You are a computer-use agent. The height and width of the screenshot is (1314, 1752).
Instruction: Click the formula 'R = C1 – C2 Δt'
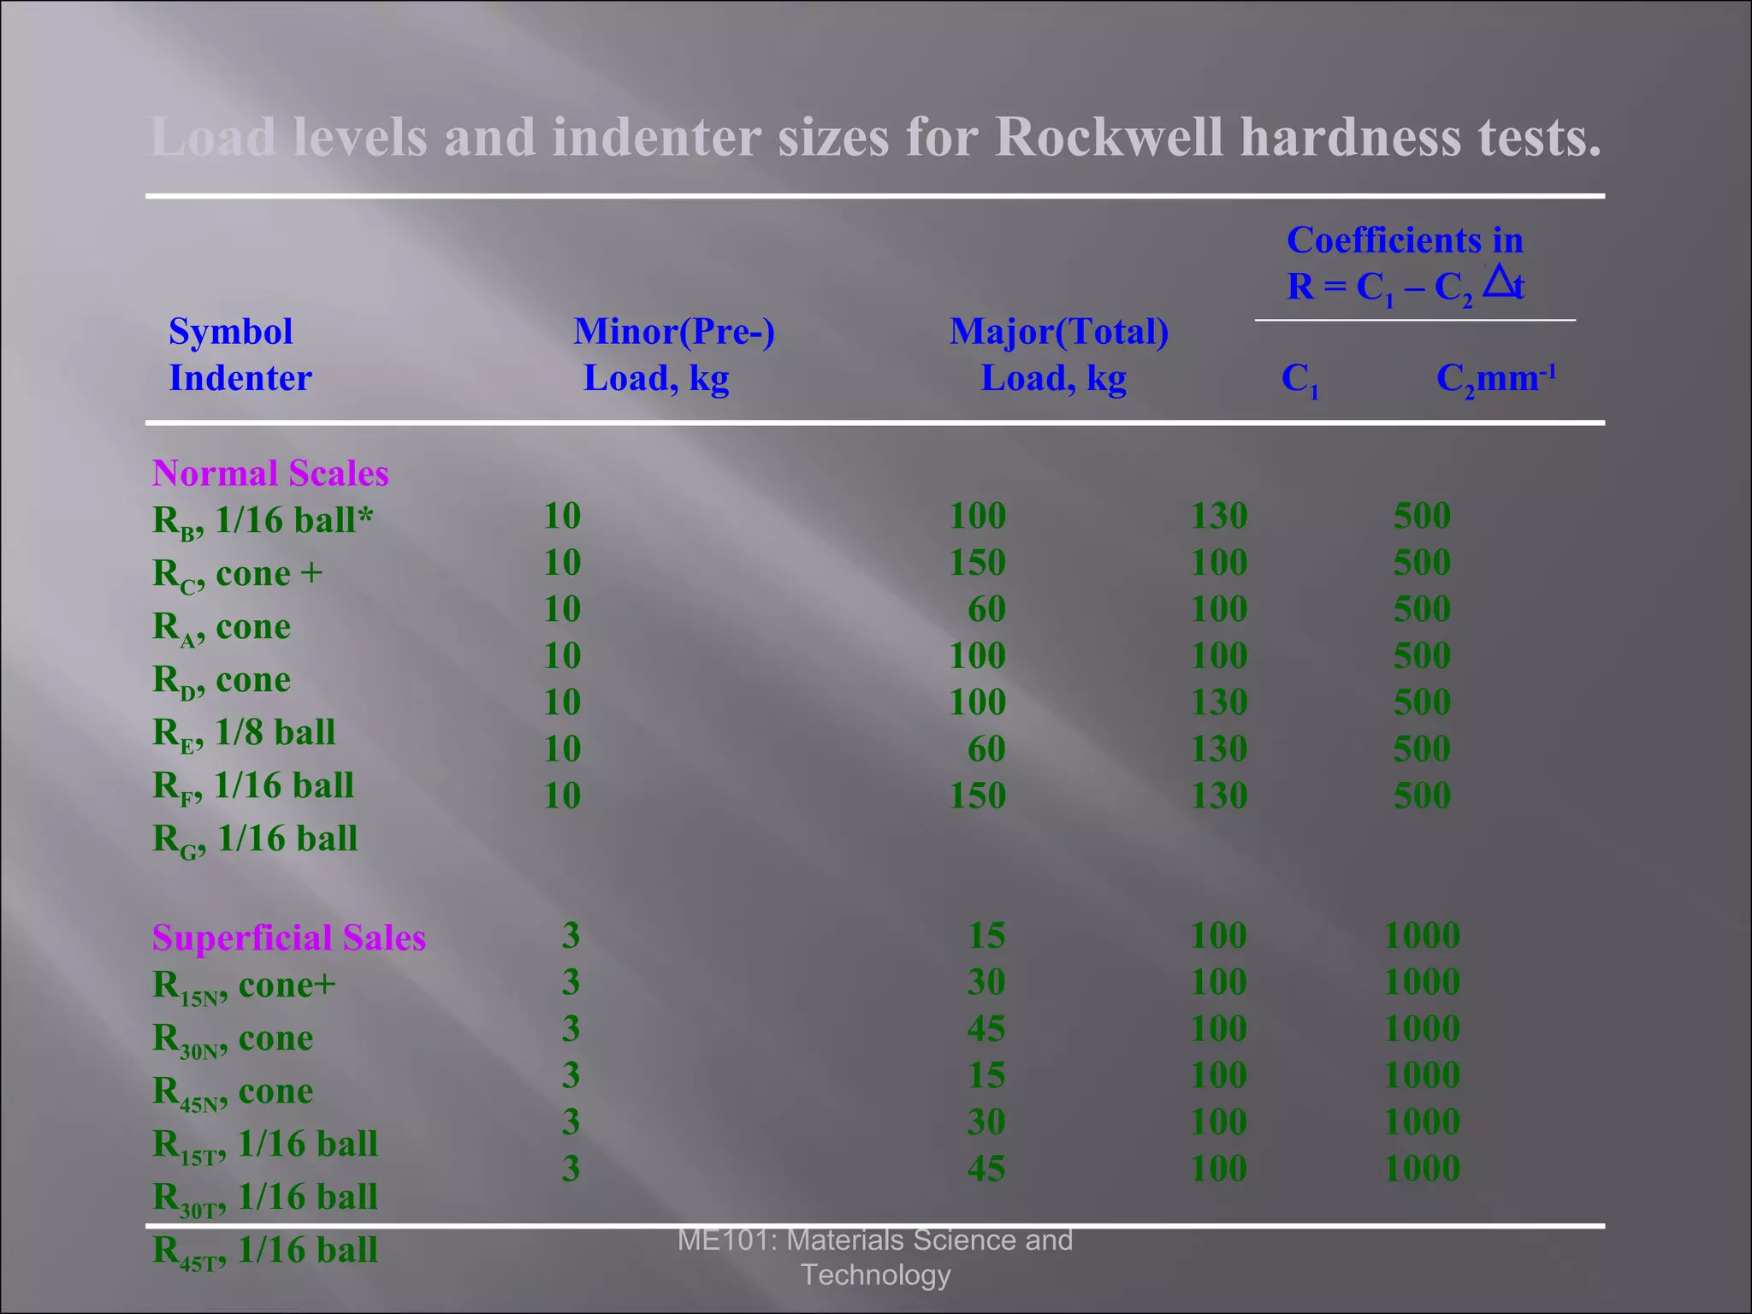(x=1406, y=286)
